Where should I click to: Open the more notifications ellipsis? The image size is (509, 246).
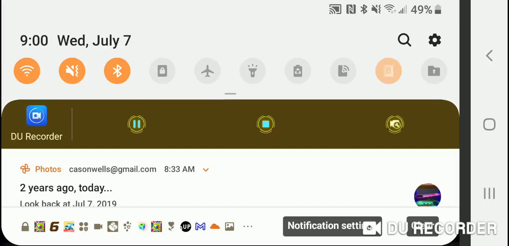point(248,226)
